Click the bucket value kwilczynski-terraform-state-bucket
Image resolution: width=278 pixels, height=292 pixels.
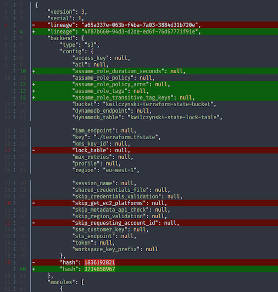point(158,104)
